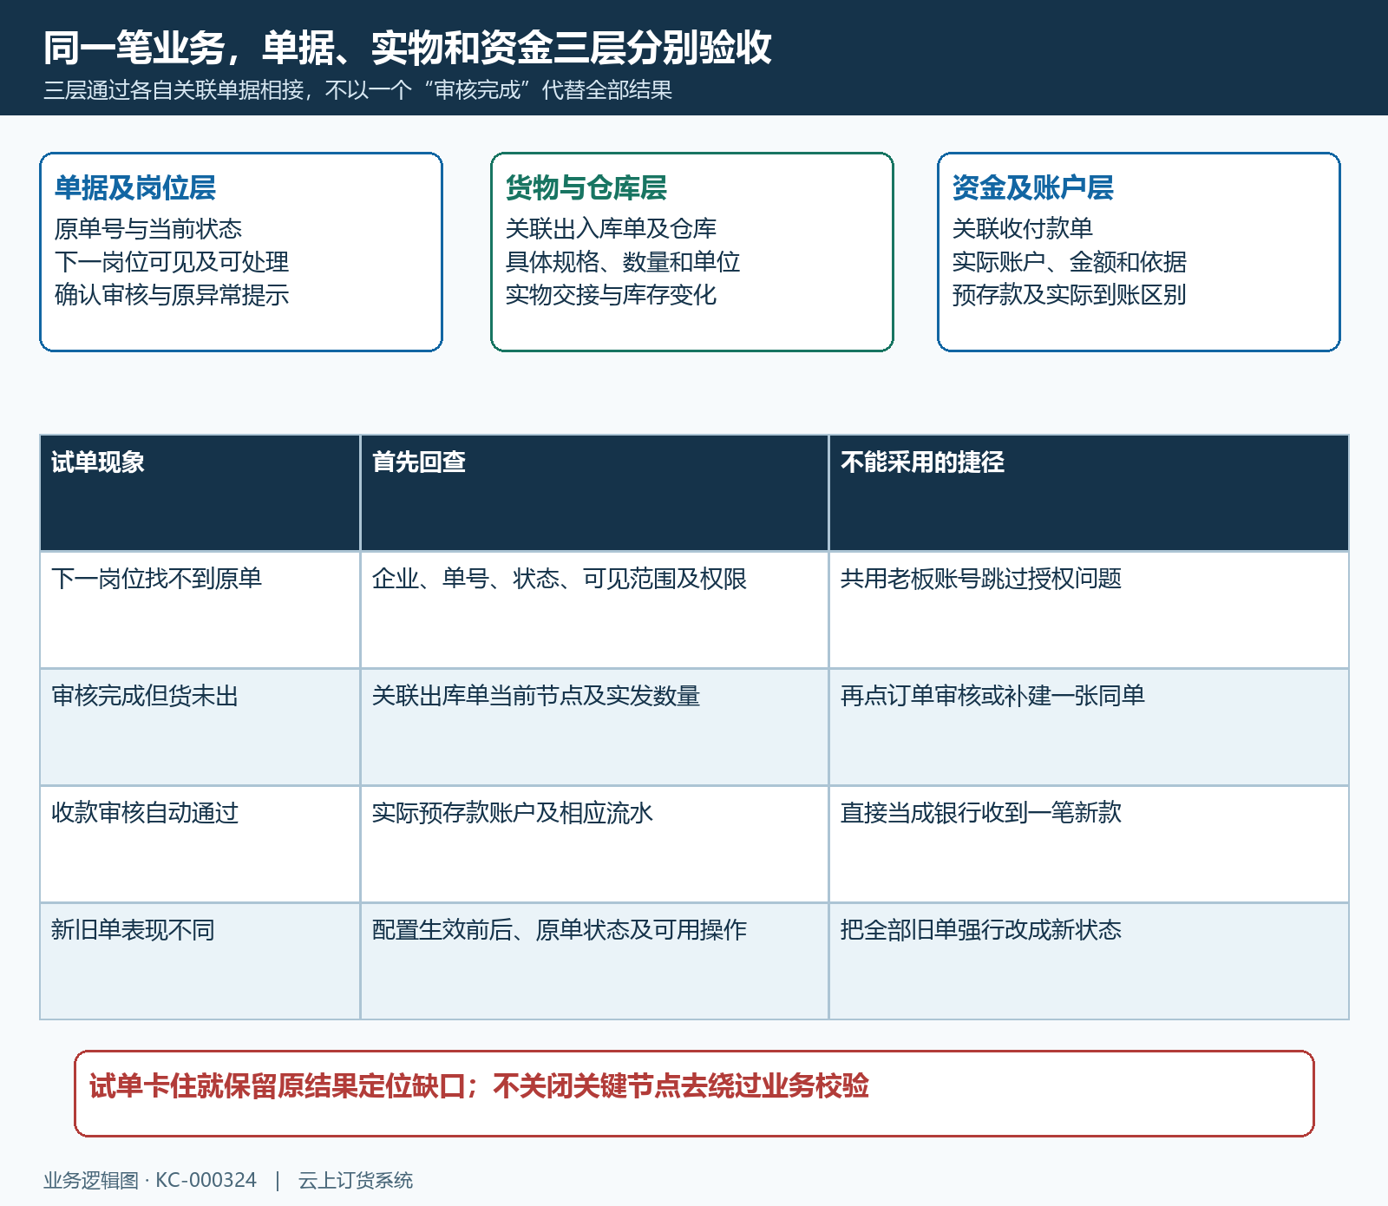Click the line 原单号与当前状态
This screenshot has width=1388, height=1206.
coord(147,229)
